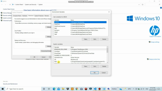Open HP Support Information link
Screen dimensions: 162x91
pyautogui.click(x=155, y=36)
